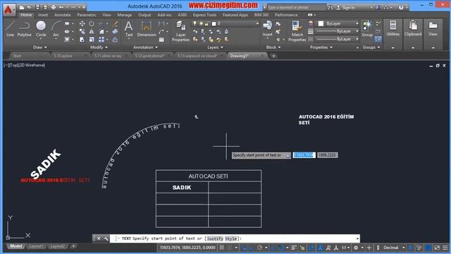
Task: Select the Dimension tool
Action: (x=147, y=29)
